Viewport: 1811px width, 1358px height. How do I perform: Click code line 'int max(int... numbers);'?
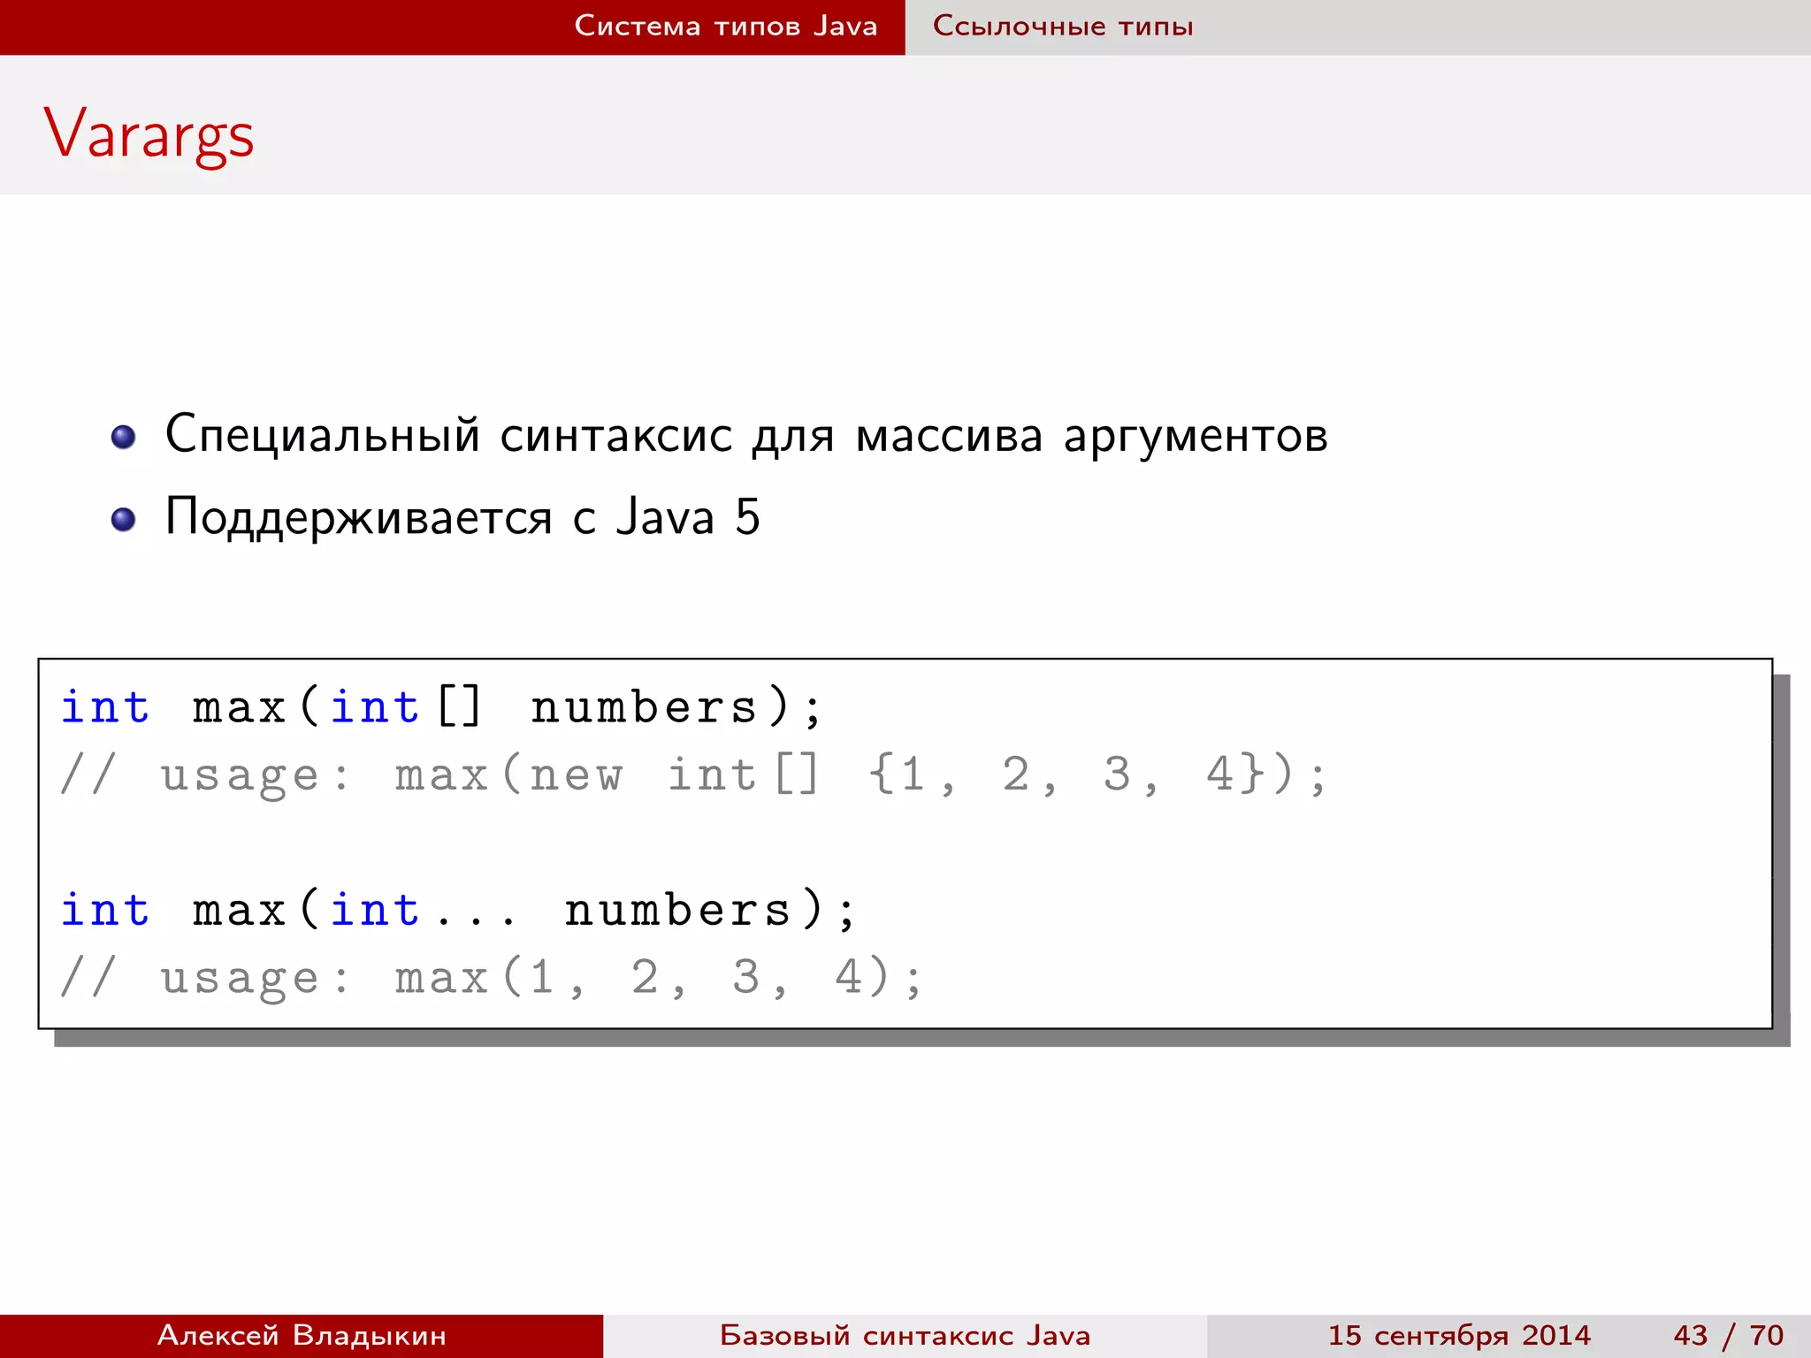pyautogui.click(x=459, y=910)
